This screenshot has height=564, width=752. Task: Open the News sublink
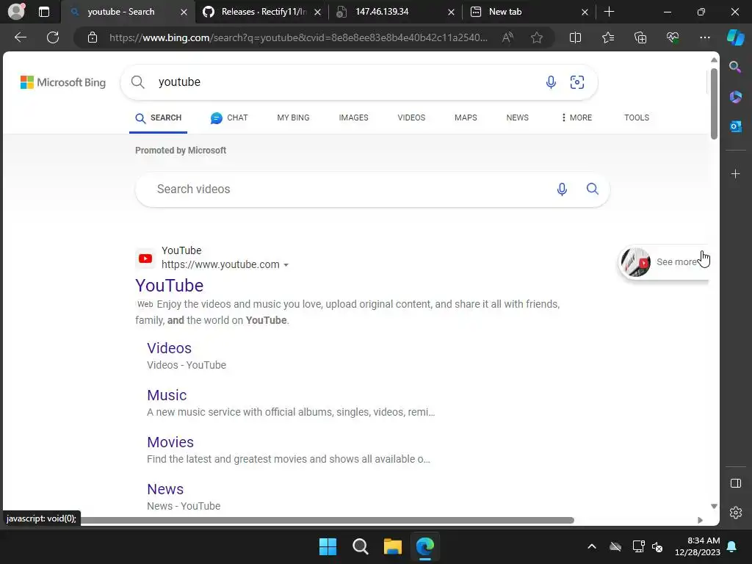coord(165,489)
